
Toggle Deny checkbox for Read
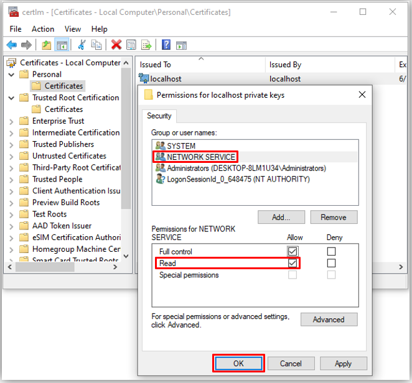pos(331,263)
